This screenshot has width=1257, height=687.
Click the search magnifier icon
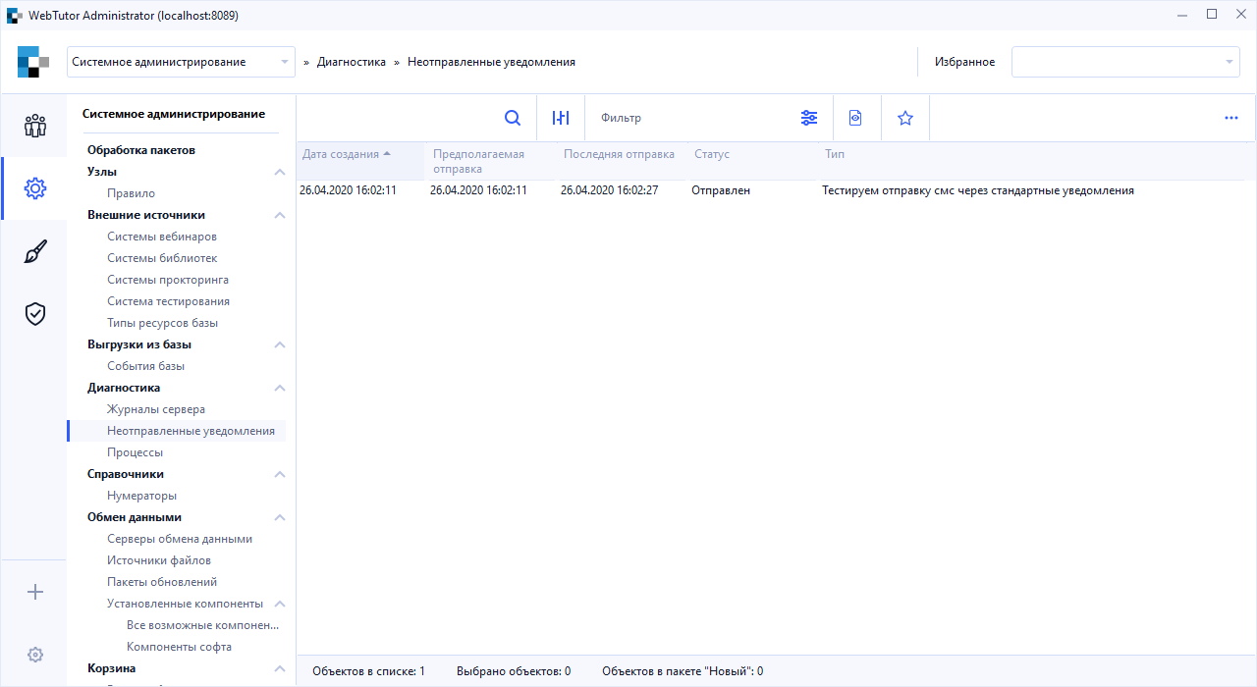coord(513,118)
